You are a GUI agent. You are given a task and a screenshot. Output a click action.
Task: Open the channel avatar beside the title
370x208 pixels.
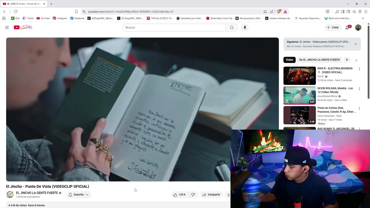pos(10,195)
